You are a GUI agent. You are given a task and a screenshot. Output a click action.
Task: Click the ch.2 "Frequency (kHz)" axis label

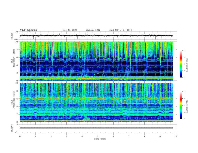pyautogui.click(x=14, y=99)
